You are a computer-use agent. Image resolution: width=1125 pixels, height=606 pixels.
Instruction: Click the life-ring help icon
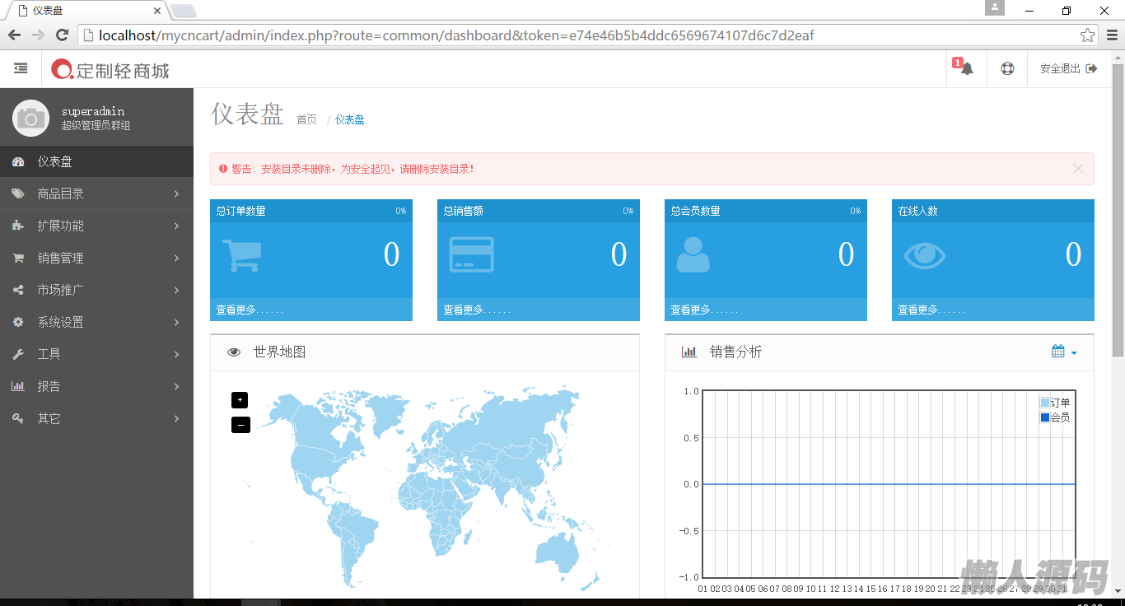pyautogui.click(x=1007, y=69)
